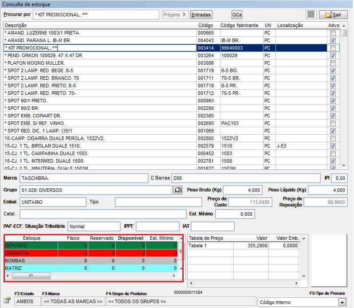This screenshot has height=308, width=354.
Task: Click the Catal. input field
Action: [103, 214]
